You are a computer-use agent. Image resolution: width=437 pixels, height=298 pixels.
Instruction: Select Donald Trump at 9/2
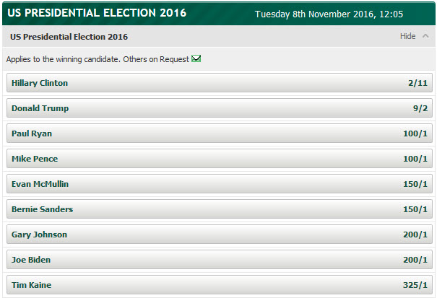[x=220, y=108]
